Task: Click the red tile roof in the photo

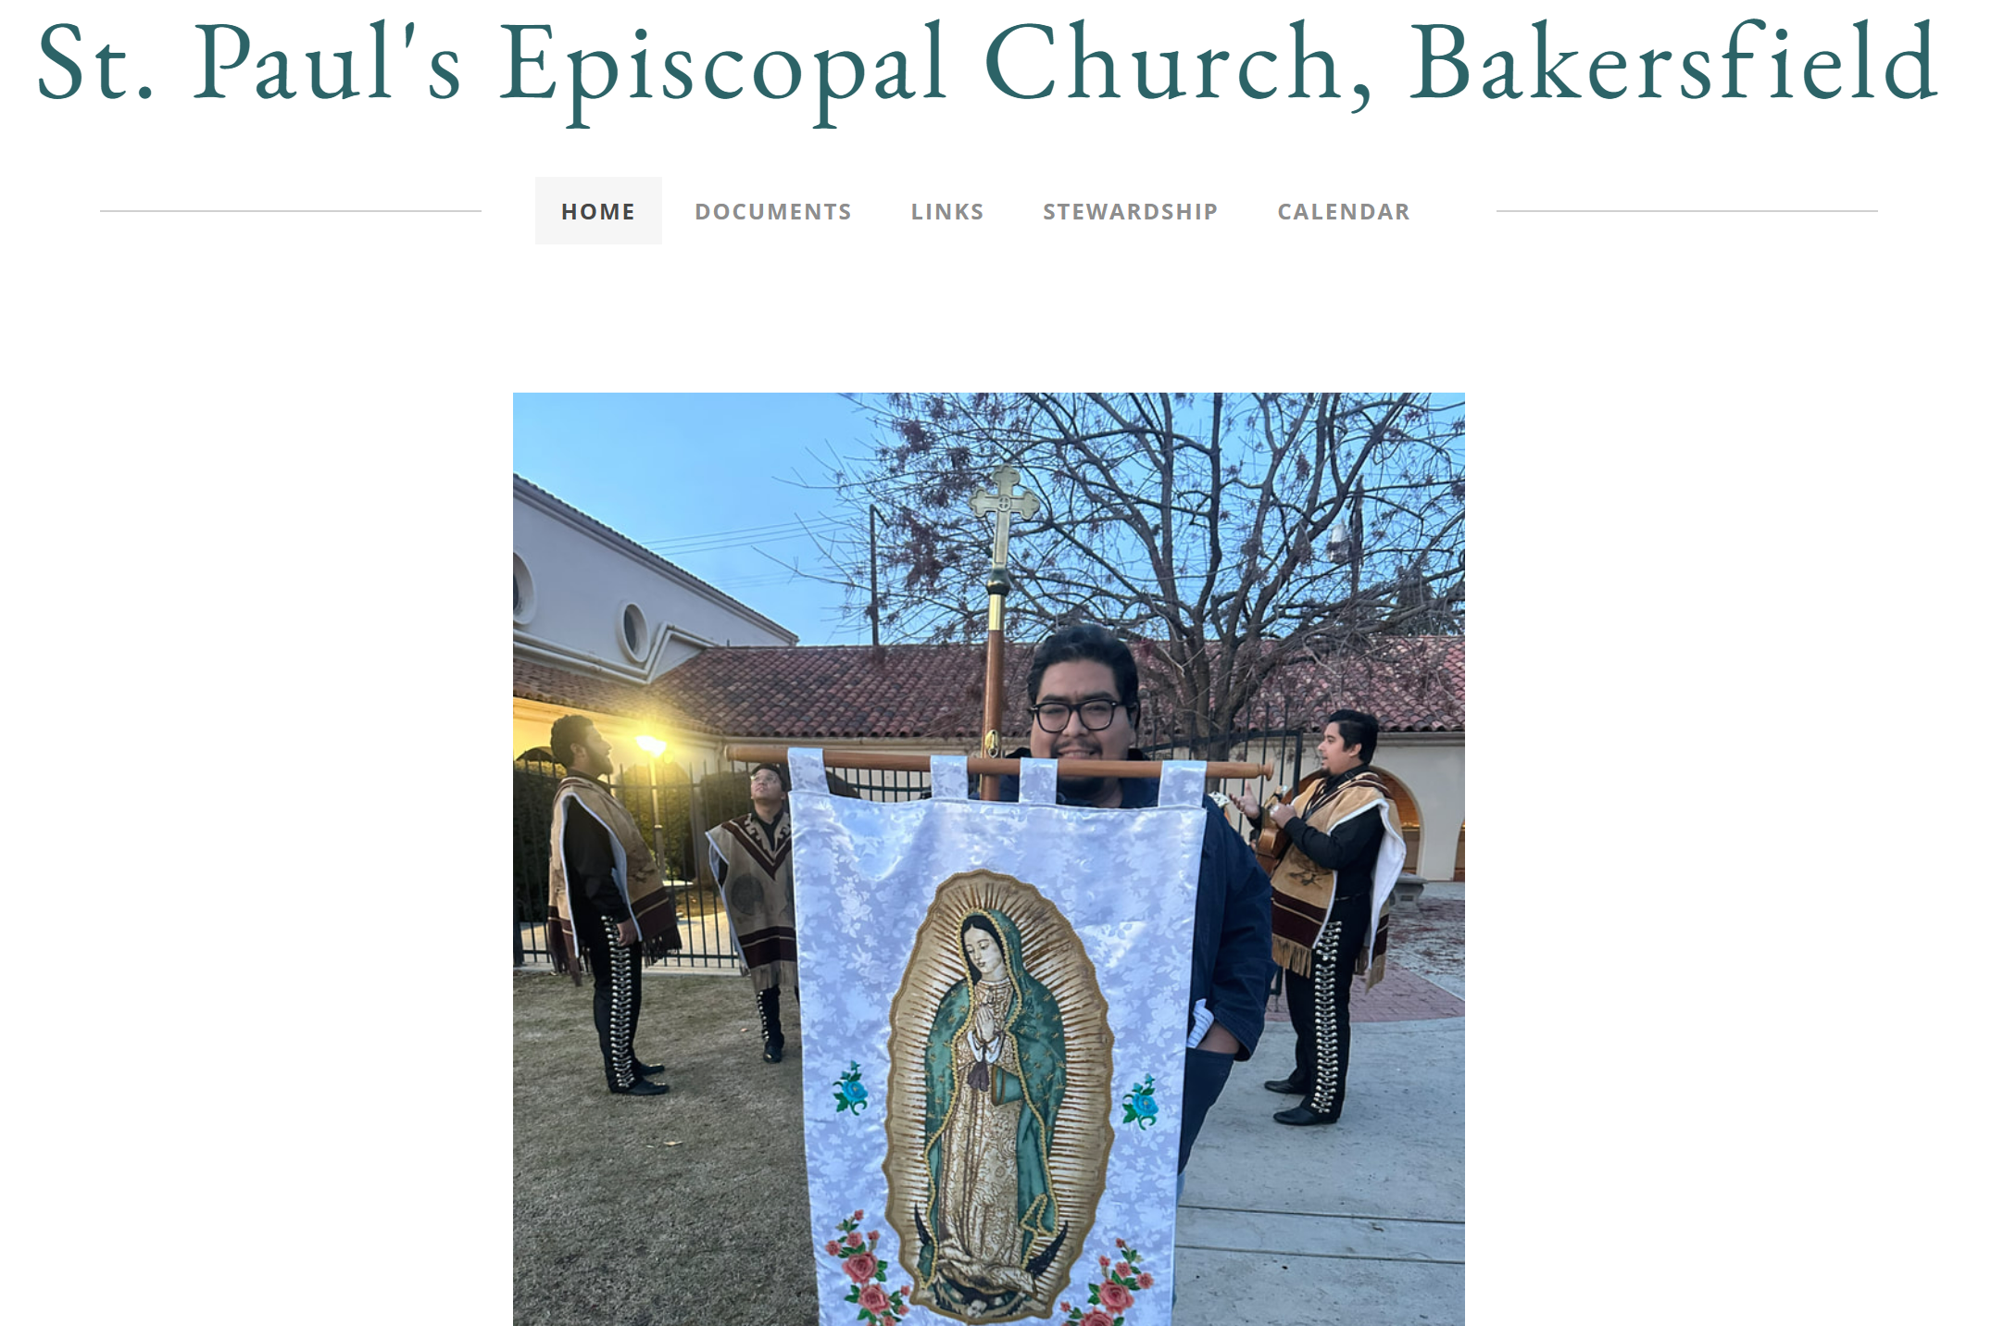Action: click(x=833, y=689)
